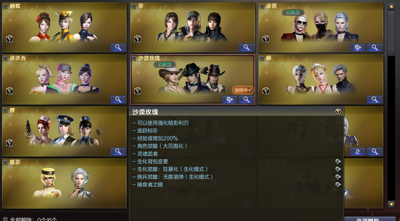Configure 生化背包变更 via its gear icon
The width and height of the screenshot is (400, 221).
(x=338, y=161)
